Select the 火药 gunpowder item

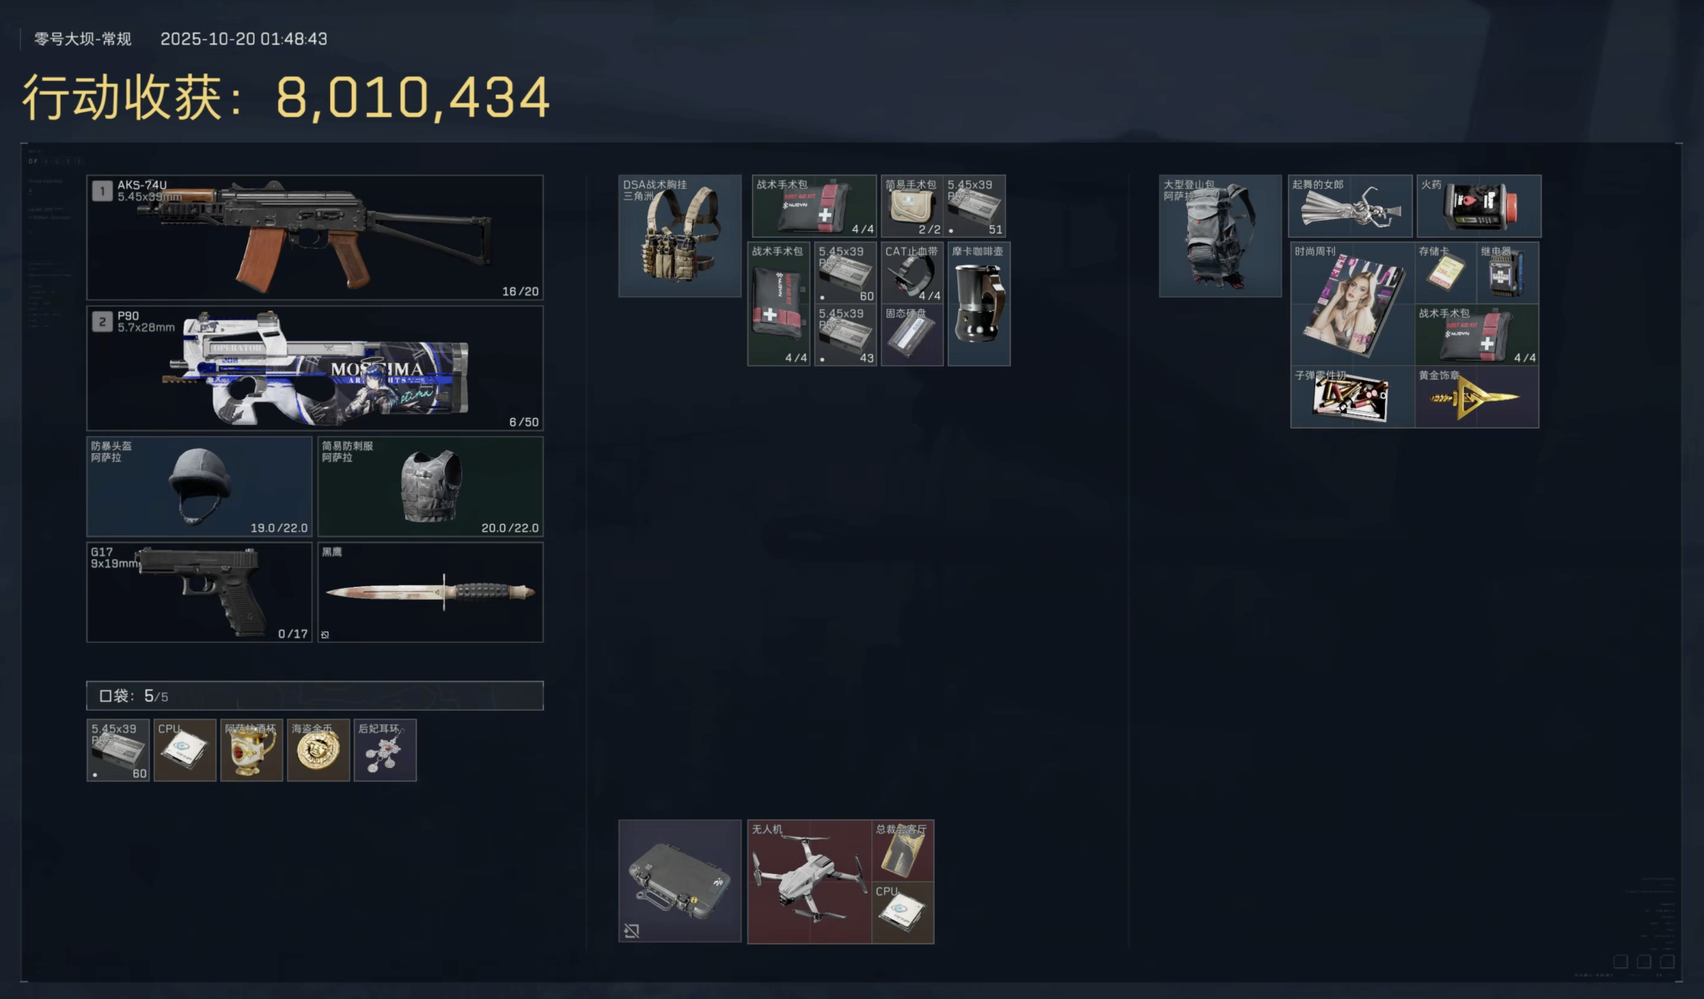(1479, 206)
